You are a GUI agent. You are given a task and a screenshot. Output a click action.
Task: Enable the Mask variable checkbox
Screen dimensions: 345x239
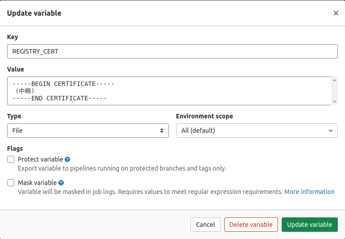tap(11, 183)
